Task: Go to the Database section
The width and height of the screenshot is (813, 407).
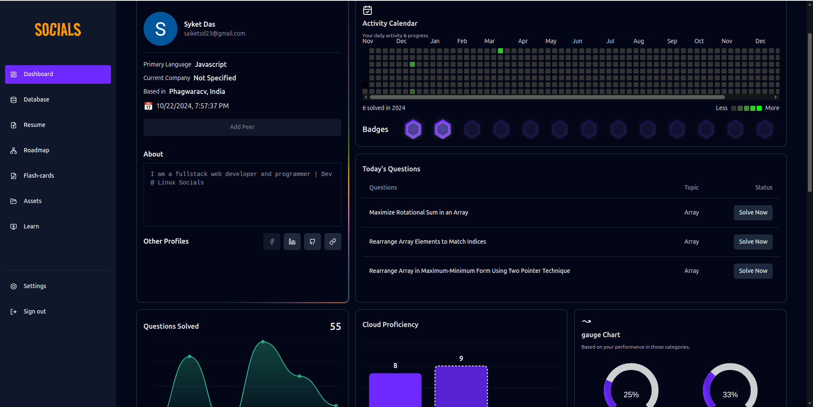Action: click(58, 100)
